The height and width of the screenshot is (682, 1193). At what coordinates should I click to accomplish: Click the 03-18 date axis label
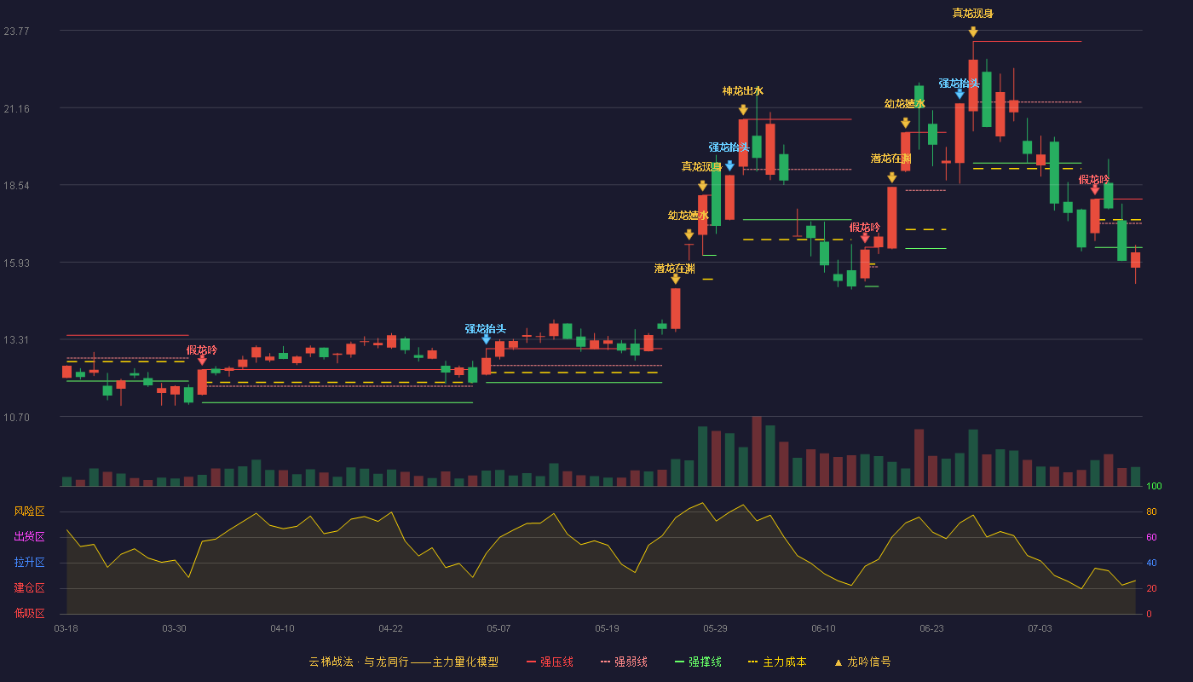pyautogui.click(x=66, y=628)
